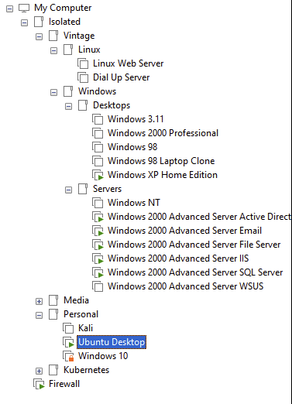Select the Windows 10 virtual machine
The width and height of the screenshot is (292, 404).
coord(103,356)
